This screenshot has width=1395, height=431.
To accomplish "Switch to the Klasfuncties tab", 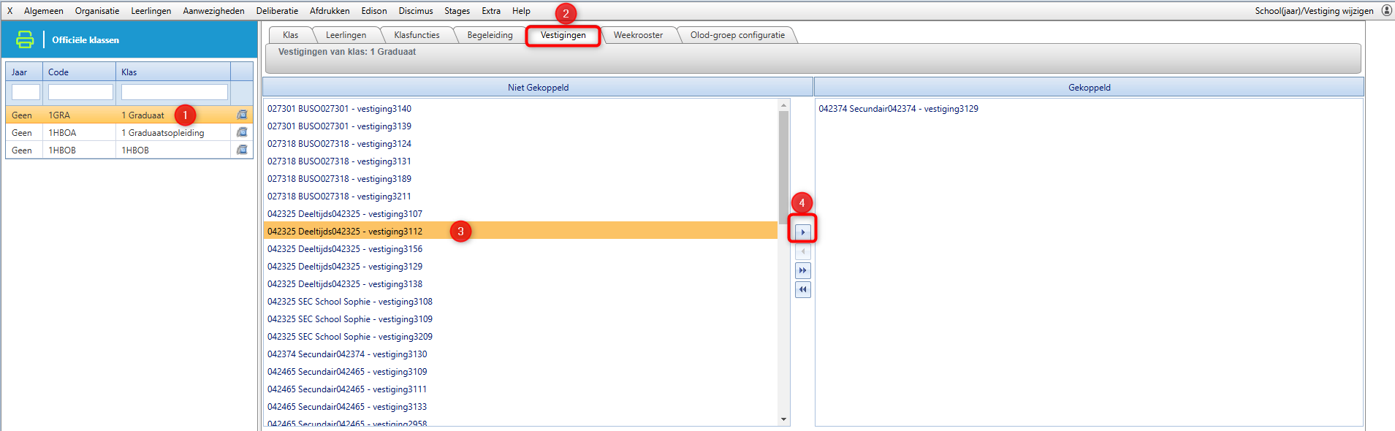I will coord(417,35).
